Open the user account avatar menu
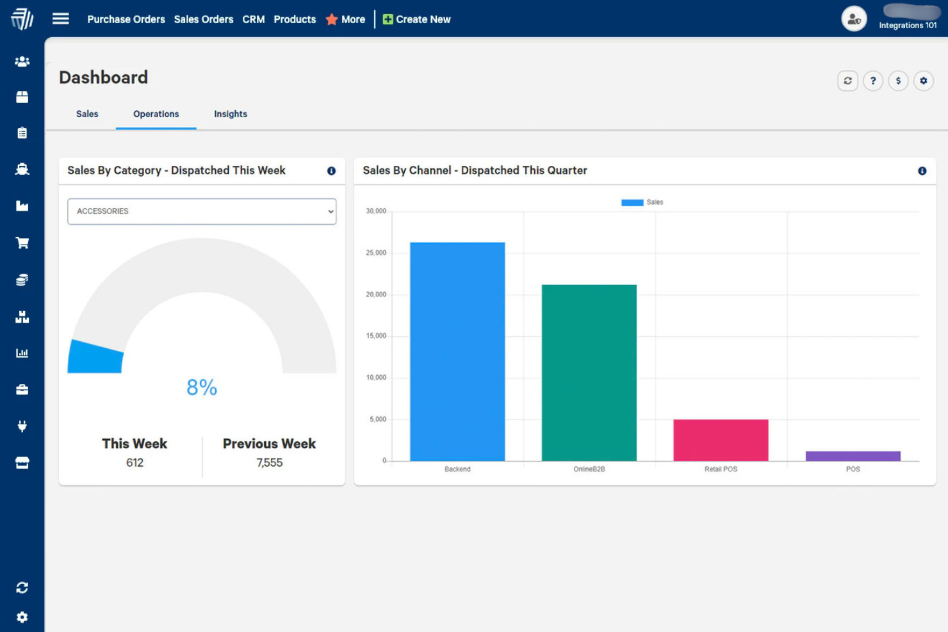This screenshot has height=632, width=948. (x=854, y=19)
